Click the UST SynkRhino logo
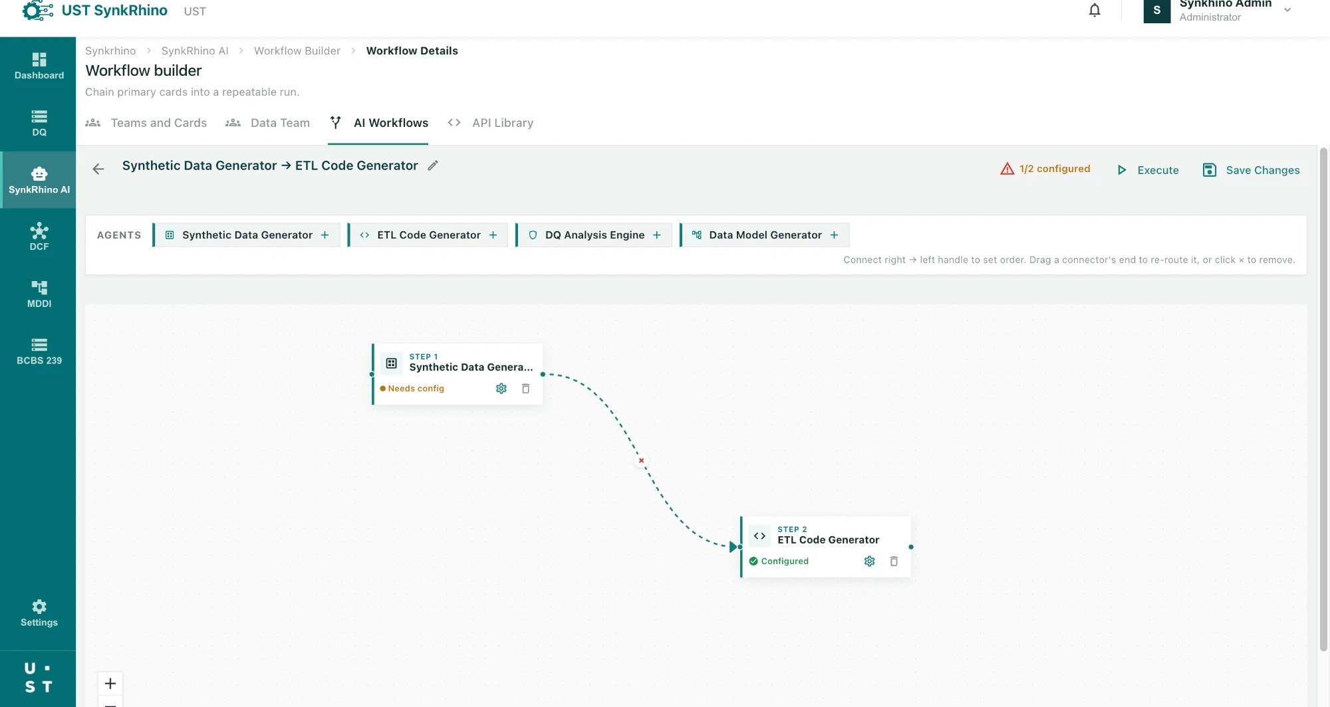Image resolution: width=1330 pixels, height=707 pixels. (95, 11)
